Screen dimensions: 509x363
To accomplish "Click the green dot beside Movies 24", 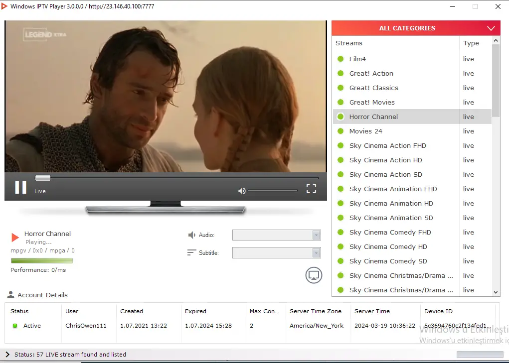I will coord(340,131).
